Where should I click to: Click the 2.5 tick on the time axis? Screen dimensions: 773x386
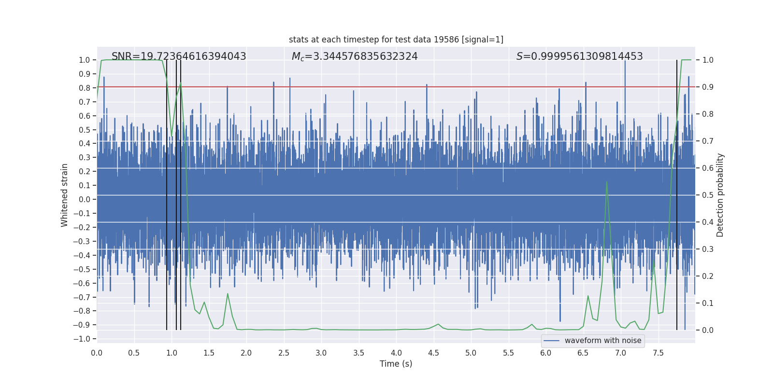pyautogui.click(x=284, y=353)
